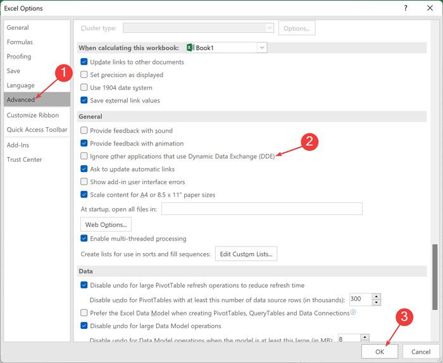Check Use 1904 date system
443x363 pixels.
(x=84, y=87)
